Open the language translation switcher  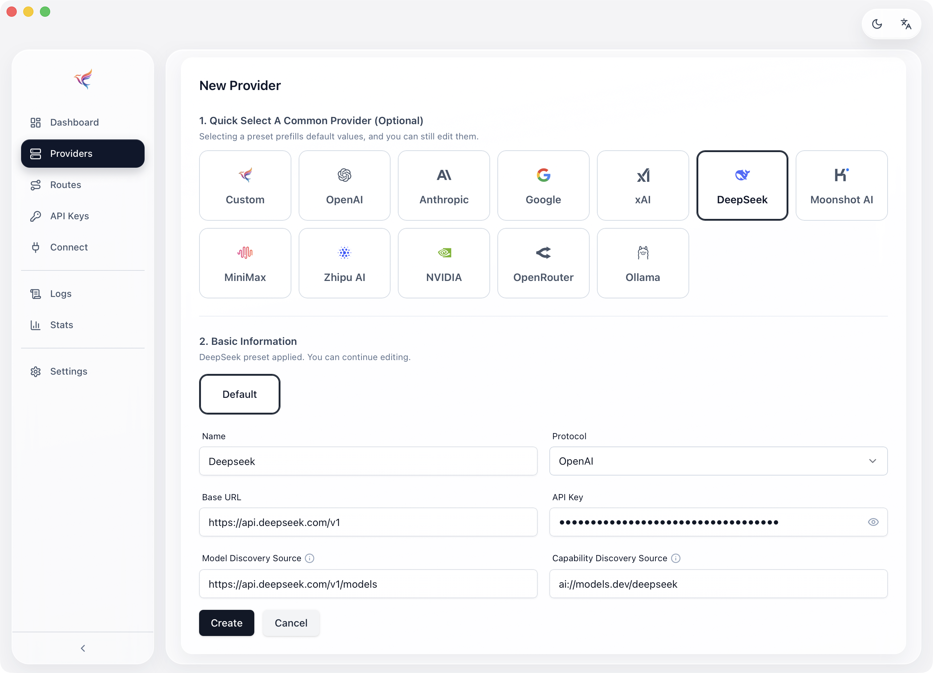pyautogui.click(x=906, y=24)
